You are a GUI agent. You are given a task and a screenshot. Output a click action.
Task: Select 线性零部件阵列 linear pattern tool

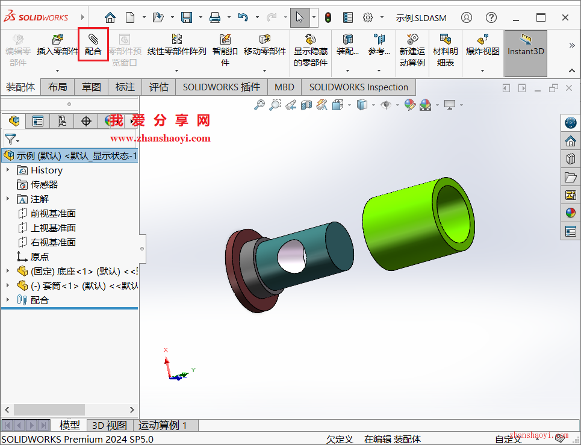pos(177,45)
